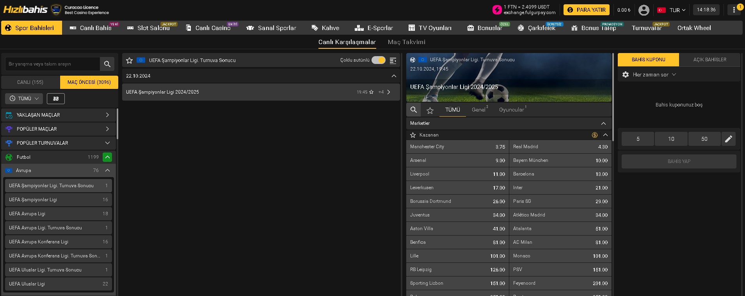The width and height of the screenshot is (745, 296).
Task: Open Açık Bahisler tab
Action: coord(709,60)
